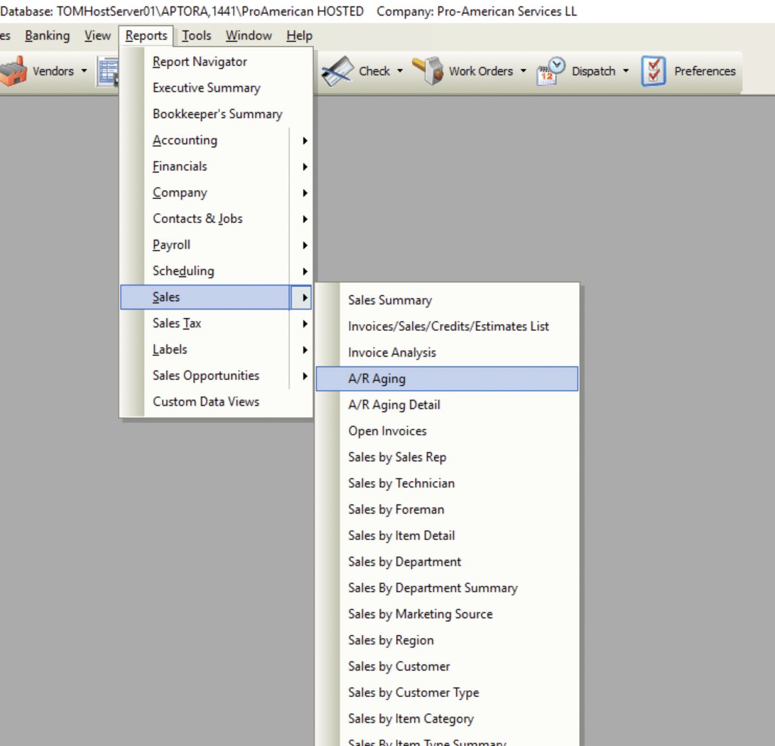
Task: Choose Report Navigator from Reports menu
Action: coord(200,62)
